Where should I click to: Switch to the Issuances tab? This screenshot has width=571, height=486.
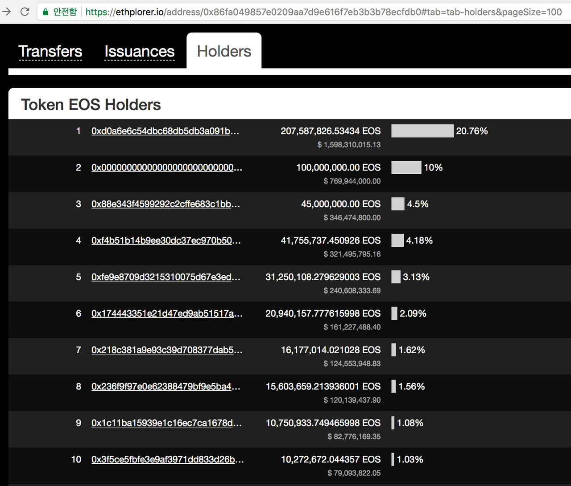pyautogui.click(x=140, y=52)
